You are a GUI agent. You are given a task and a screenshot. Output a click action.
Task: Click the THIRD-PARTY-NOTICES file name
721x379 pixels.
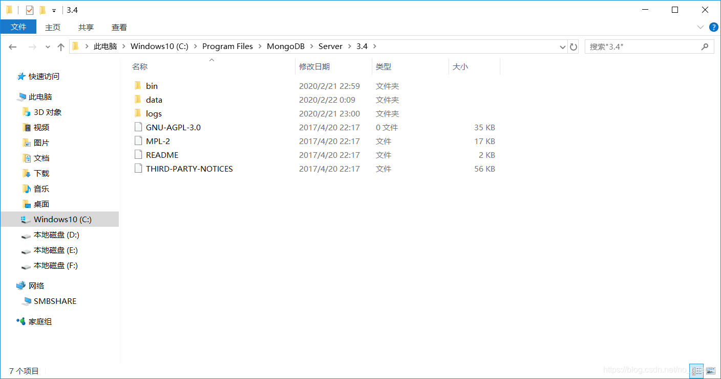coord(189,169)
